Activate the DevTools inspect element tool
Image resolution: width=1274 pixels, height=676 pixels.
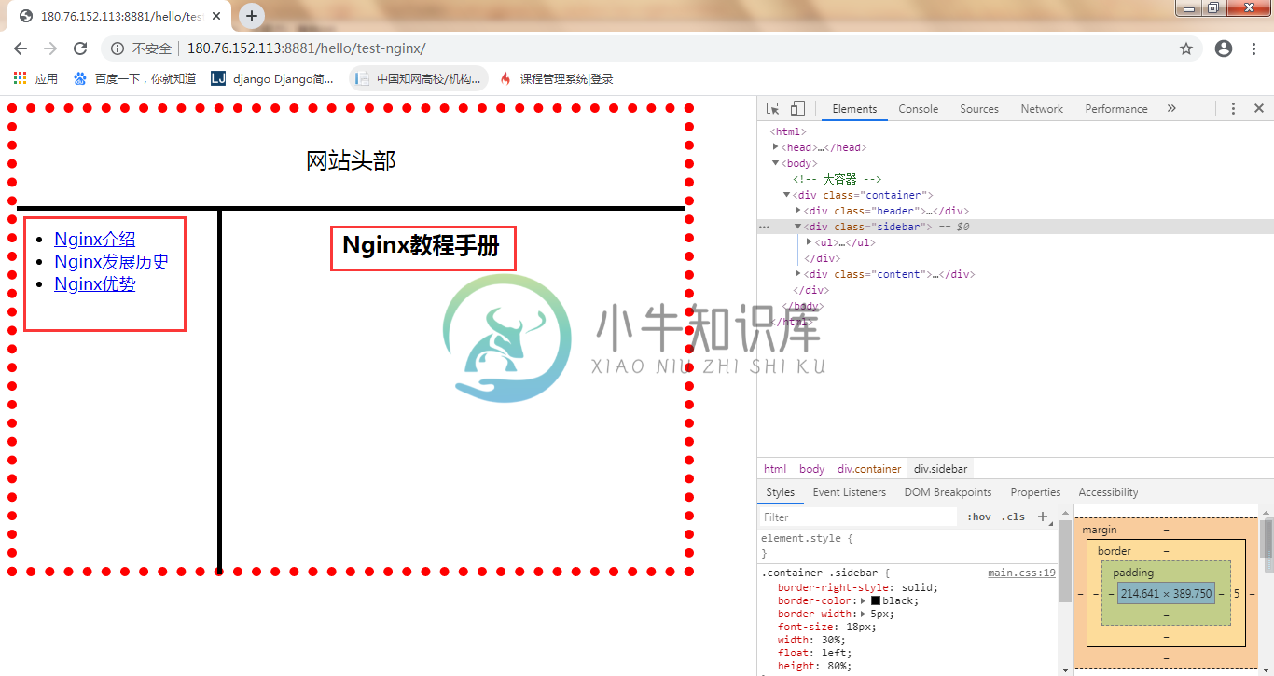tap(773, 109)
